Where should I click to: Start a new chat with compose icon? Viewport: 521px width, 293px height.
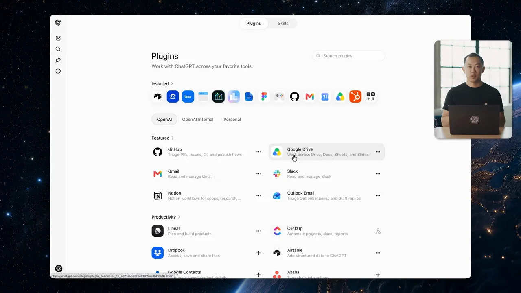pos(58,38)
